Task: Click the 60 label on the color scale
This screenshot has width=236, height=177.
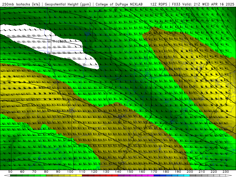Action: (22, 172)
